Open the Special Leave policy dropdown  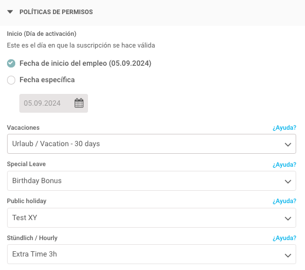click(x=151, y=181)
